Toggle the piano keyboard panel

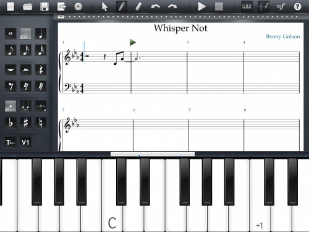click(247, 6)
